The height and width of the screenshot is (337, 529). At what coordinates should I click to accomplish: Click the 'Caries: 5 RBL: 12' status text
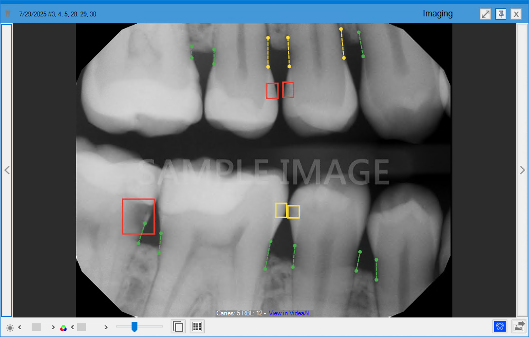click(239, 313)
